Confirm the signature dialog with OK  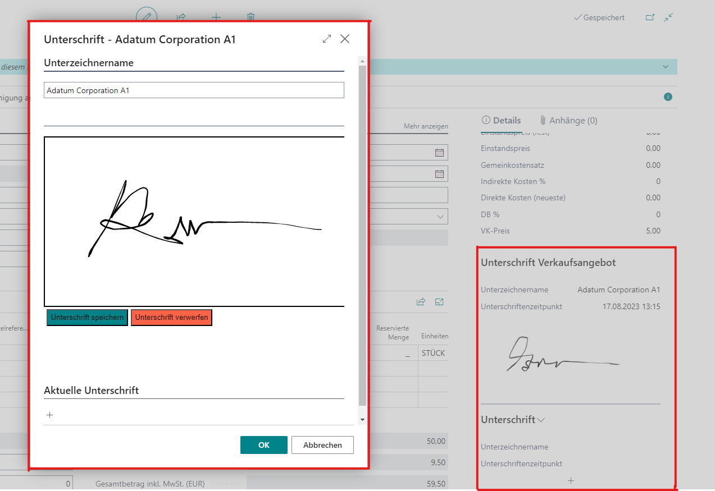point(263,444)
